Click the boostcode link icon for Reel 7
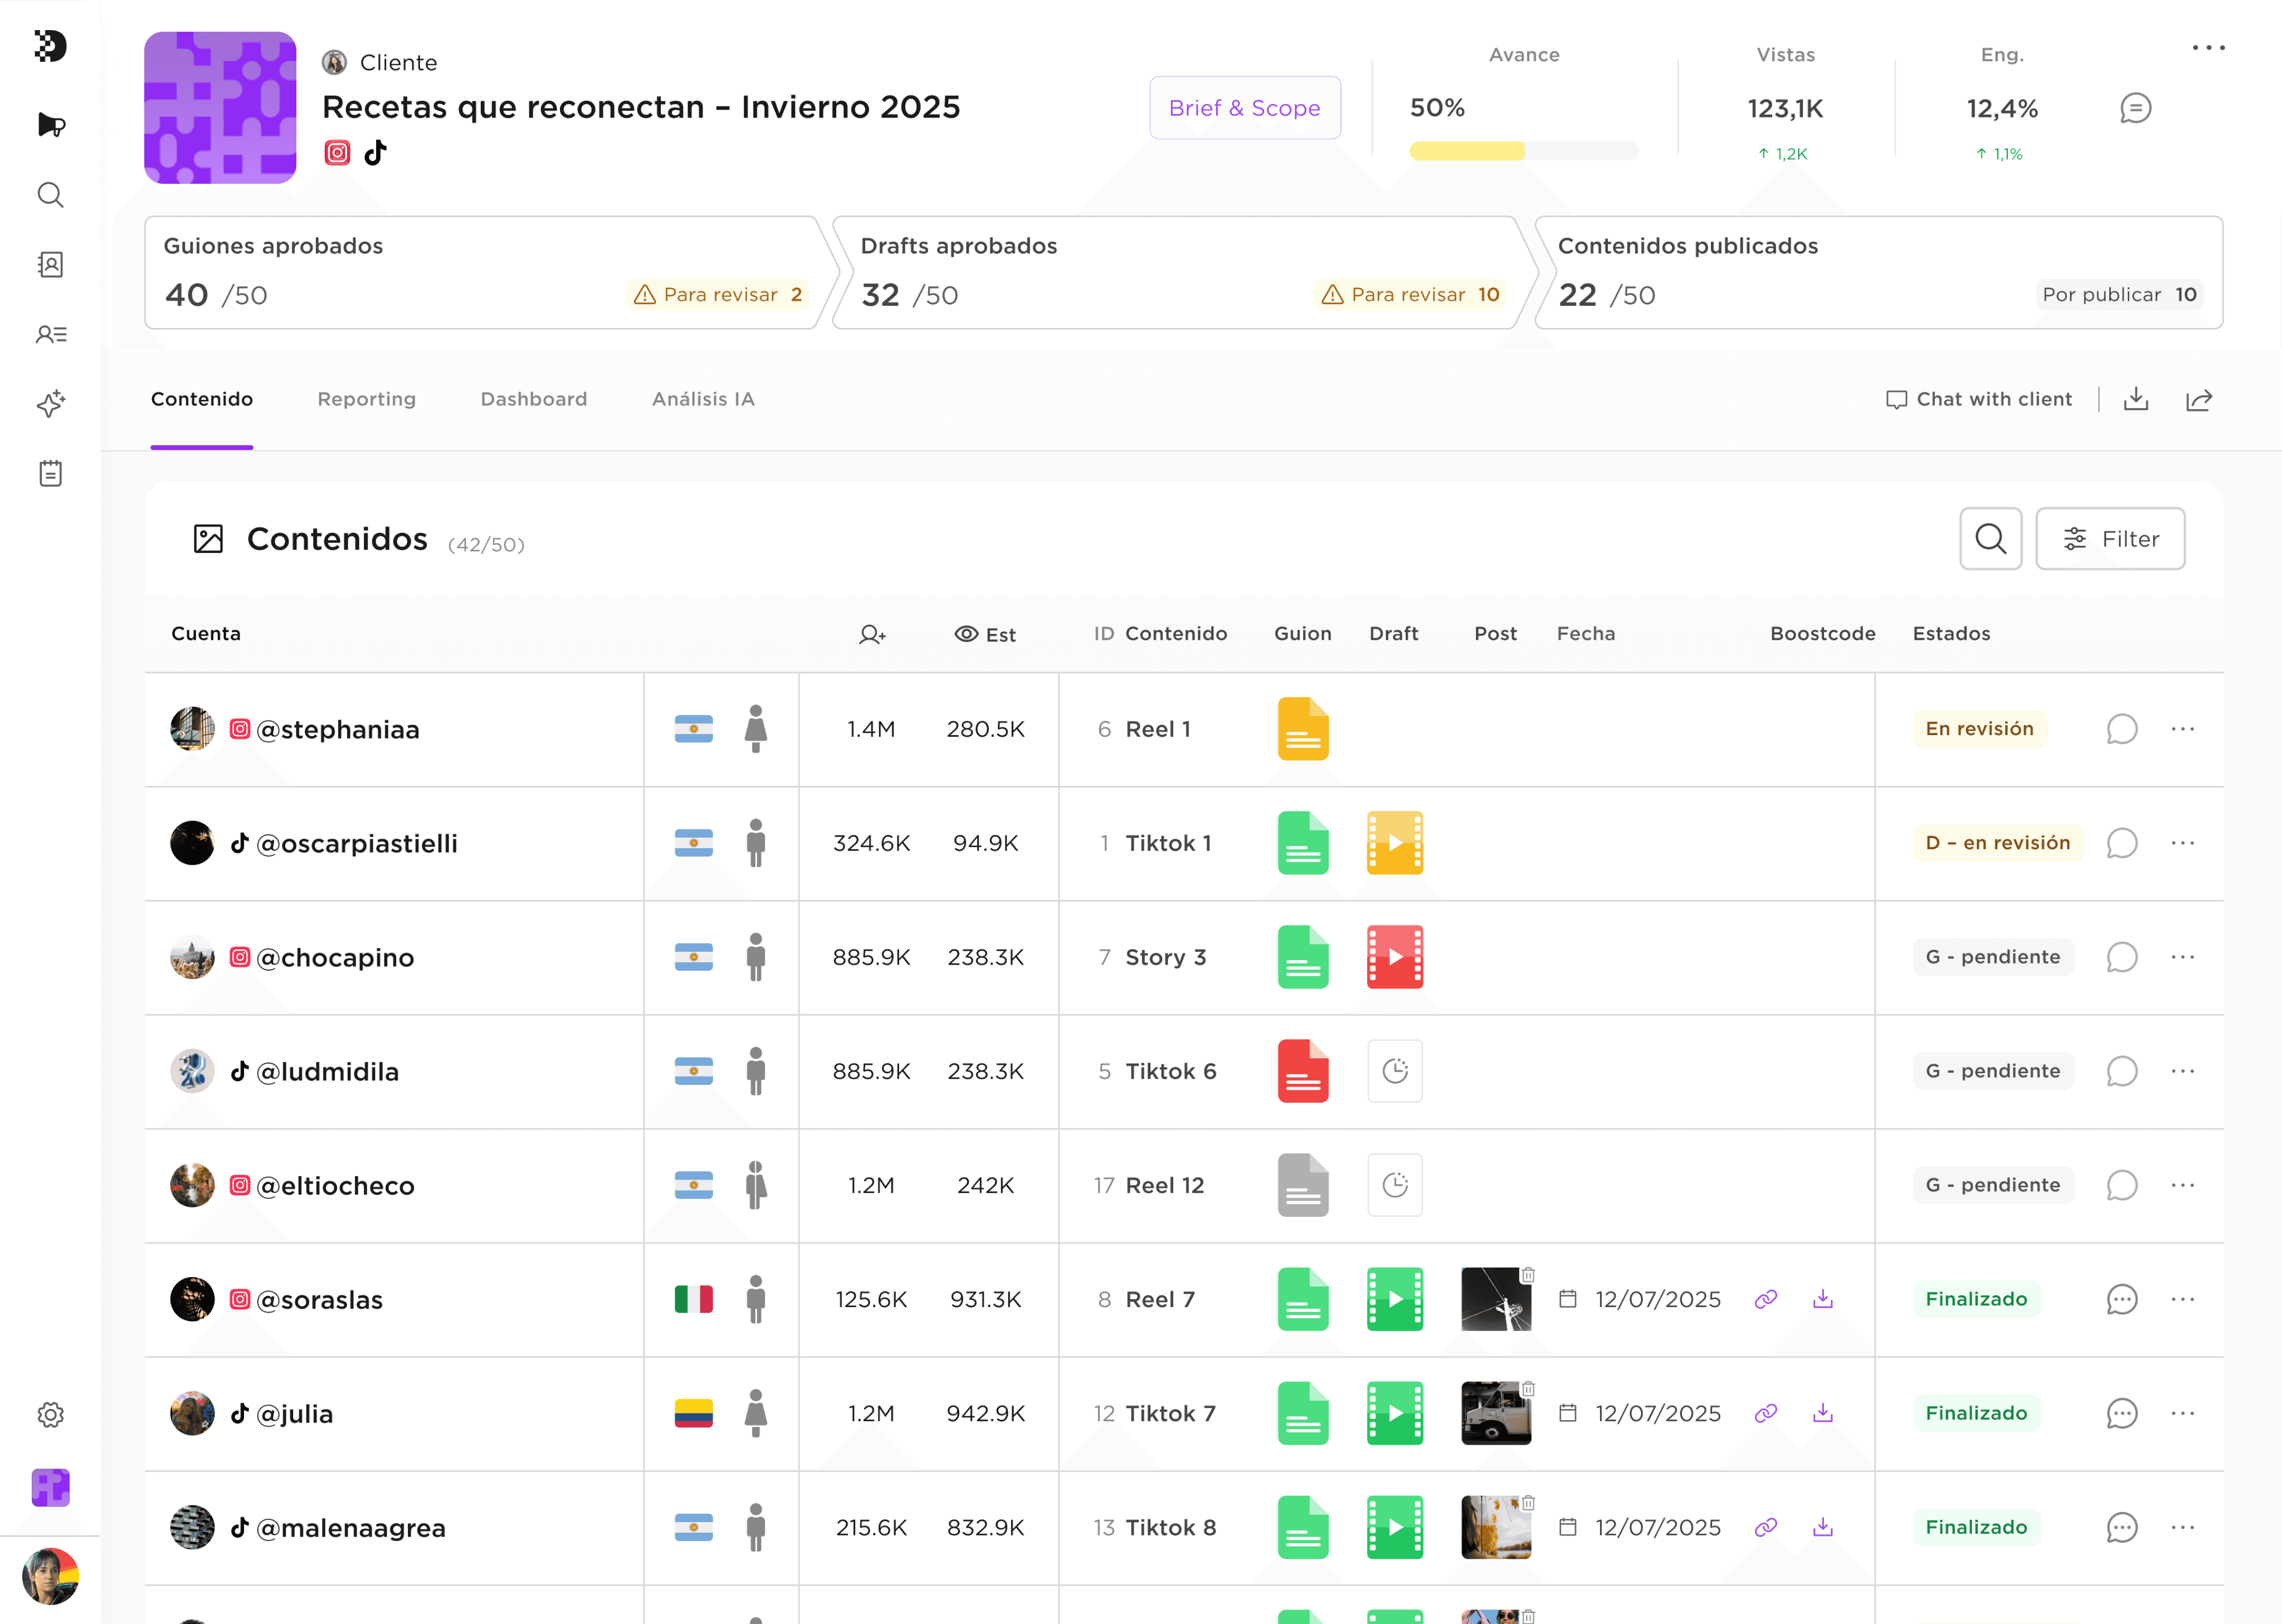 pyautogui.click(x=1765, y=1299)
